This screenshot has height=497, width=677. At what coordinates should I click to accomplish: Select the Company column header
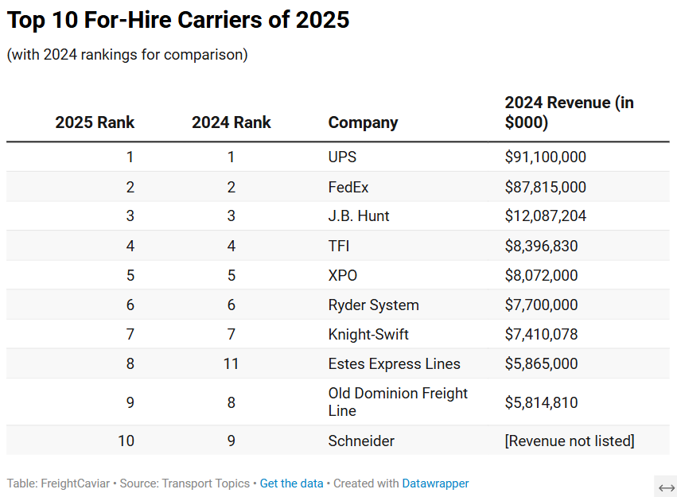coord(363,122)
